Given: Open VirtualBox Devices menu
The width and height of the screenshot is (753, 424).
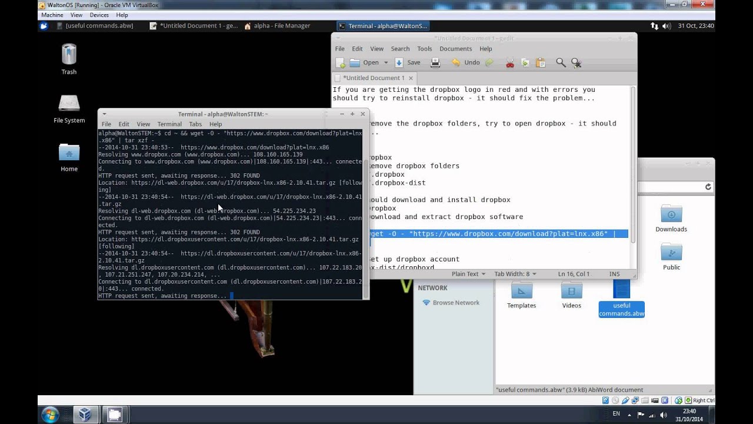Looking at the screenshot, I should [99, 15].
